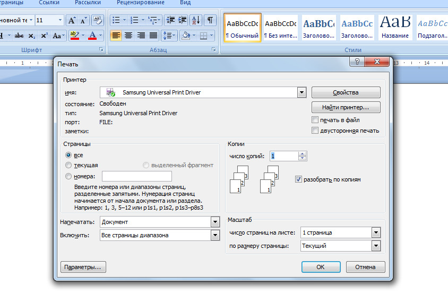Click the 'Свойства' printer button
448x302 pixels.
346,92
